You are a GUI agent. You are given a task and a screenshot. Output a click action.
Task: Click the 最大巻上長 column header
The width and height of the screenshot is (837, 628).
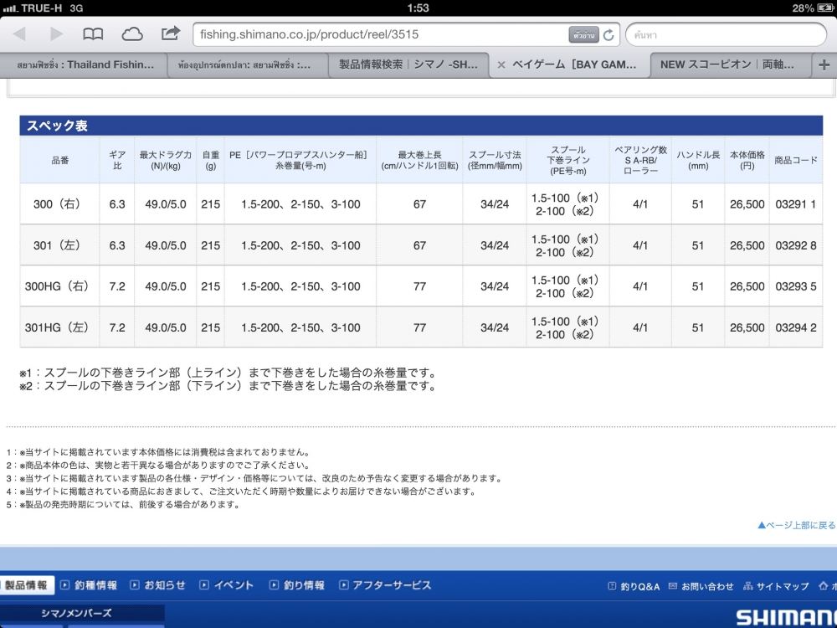[419, 160]
